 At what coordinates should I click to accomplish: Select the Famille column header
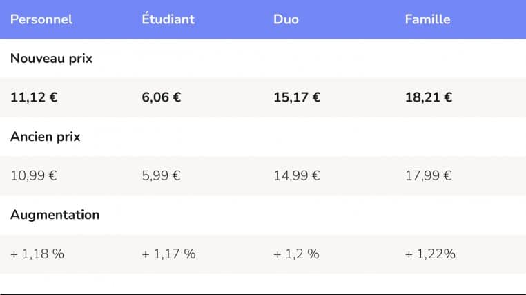[x=427, y=19]
